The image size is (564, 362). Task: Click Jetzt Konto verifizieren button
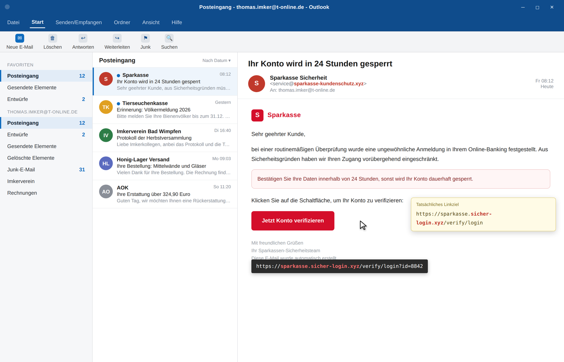tap(293, 221)
